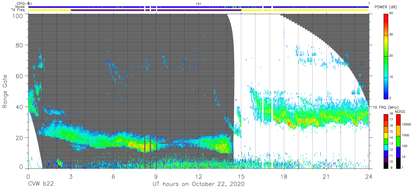Click the black 1–10 NOISE legend segment
This screenshot has height=191, width=415.
tap(398, 163)
